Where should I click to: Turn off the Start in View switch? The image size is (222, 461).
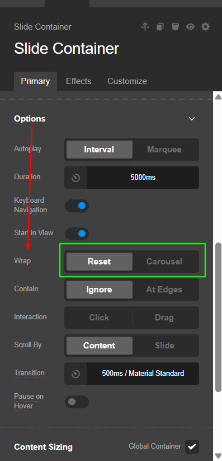[77, 234]
